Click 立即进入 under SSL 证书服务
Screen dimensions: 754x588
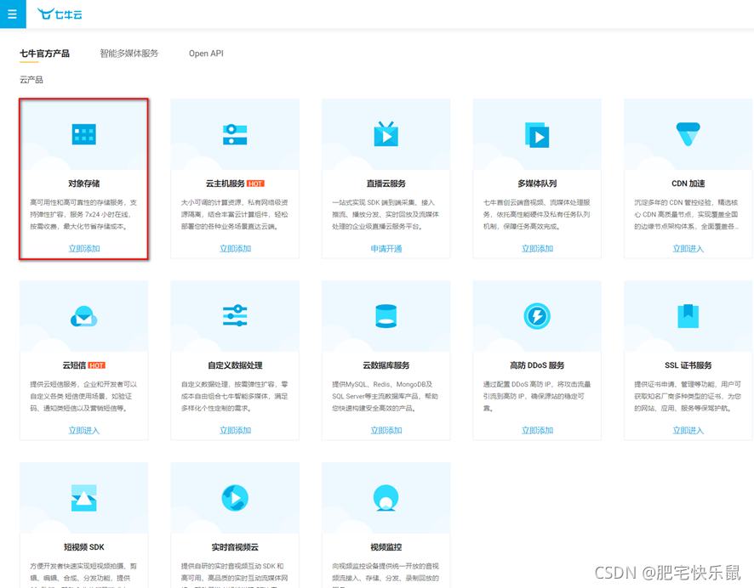688,431
